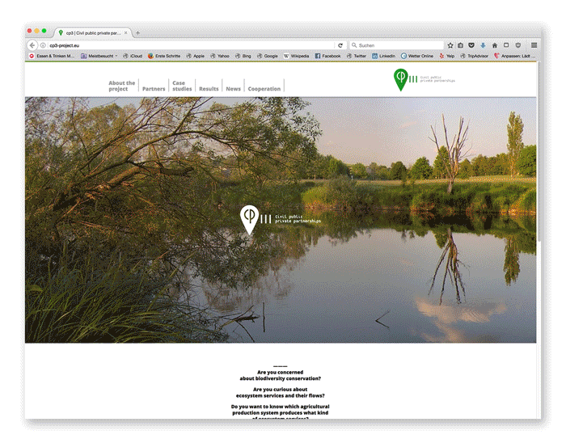Open the Results menu item
The height and width of the screenshot is (443, 566).
pyautogui.click(x=209, y=89)
